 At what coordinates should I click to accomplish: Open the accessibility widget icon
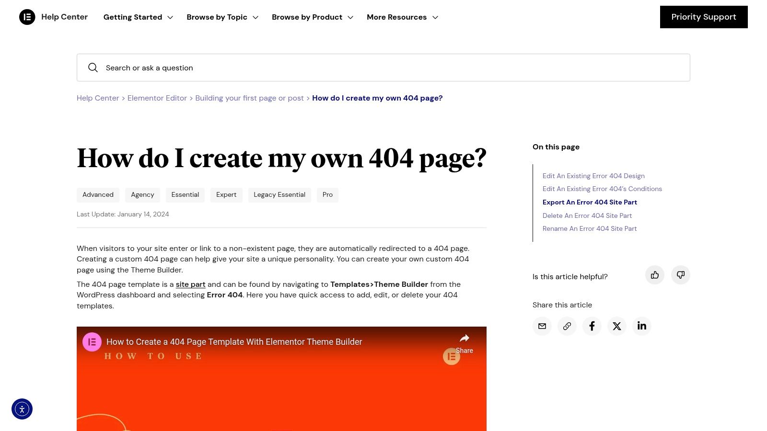click(x=22, y=408)
